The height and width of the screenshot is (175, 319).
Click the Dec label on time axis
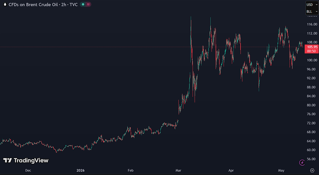(28, 170)
